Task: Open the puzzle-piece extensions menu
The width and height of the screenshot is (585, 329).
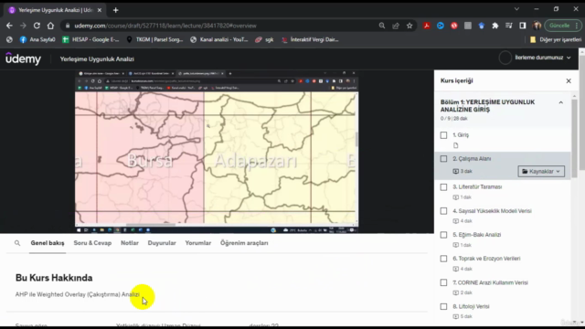Action: tap(495, 26)
